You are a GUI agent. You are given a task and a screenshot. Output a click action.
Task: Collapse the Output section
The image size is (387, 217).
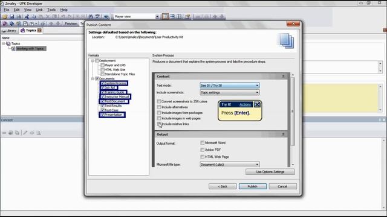(x=283, y=134)
